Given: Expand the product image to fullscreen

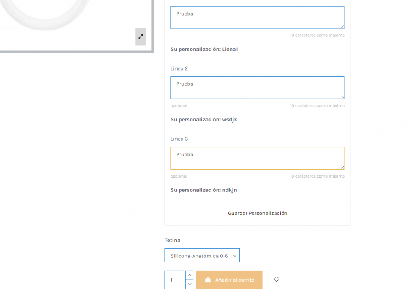Looking at the screenshot, I should coord(141,36).
